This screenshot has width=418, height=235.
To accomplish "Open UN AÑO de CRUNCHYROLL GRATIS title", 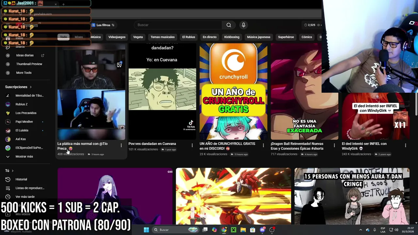I will [x=228, y=146].
